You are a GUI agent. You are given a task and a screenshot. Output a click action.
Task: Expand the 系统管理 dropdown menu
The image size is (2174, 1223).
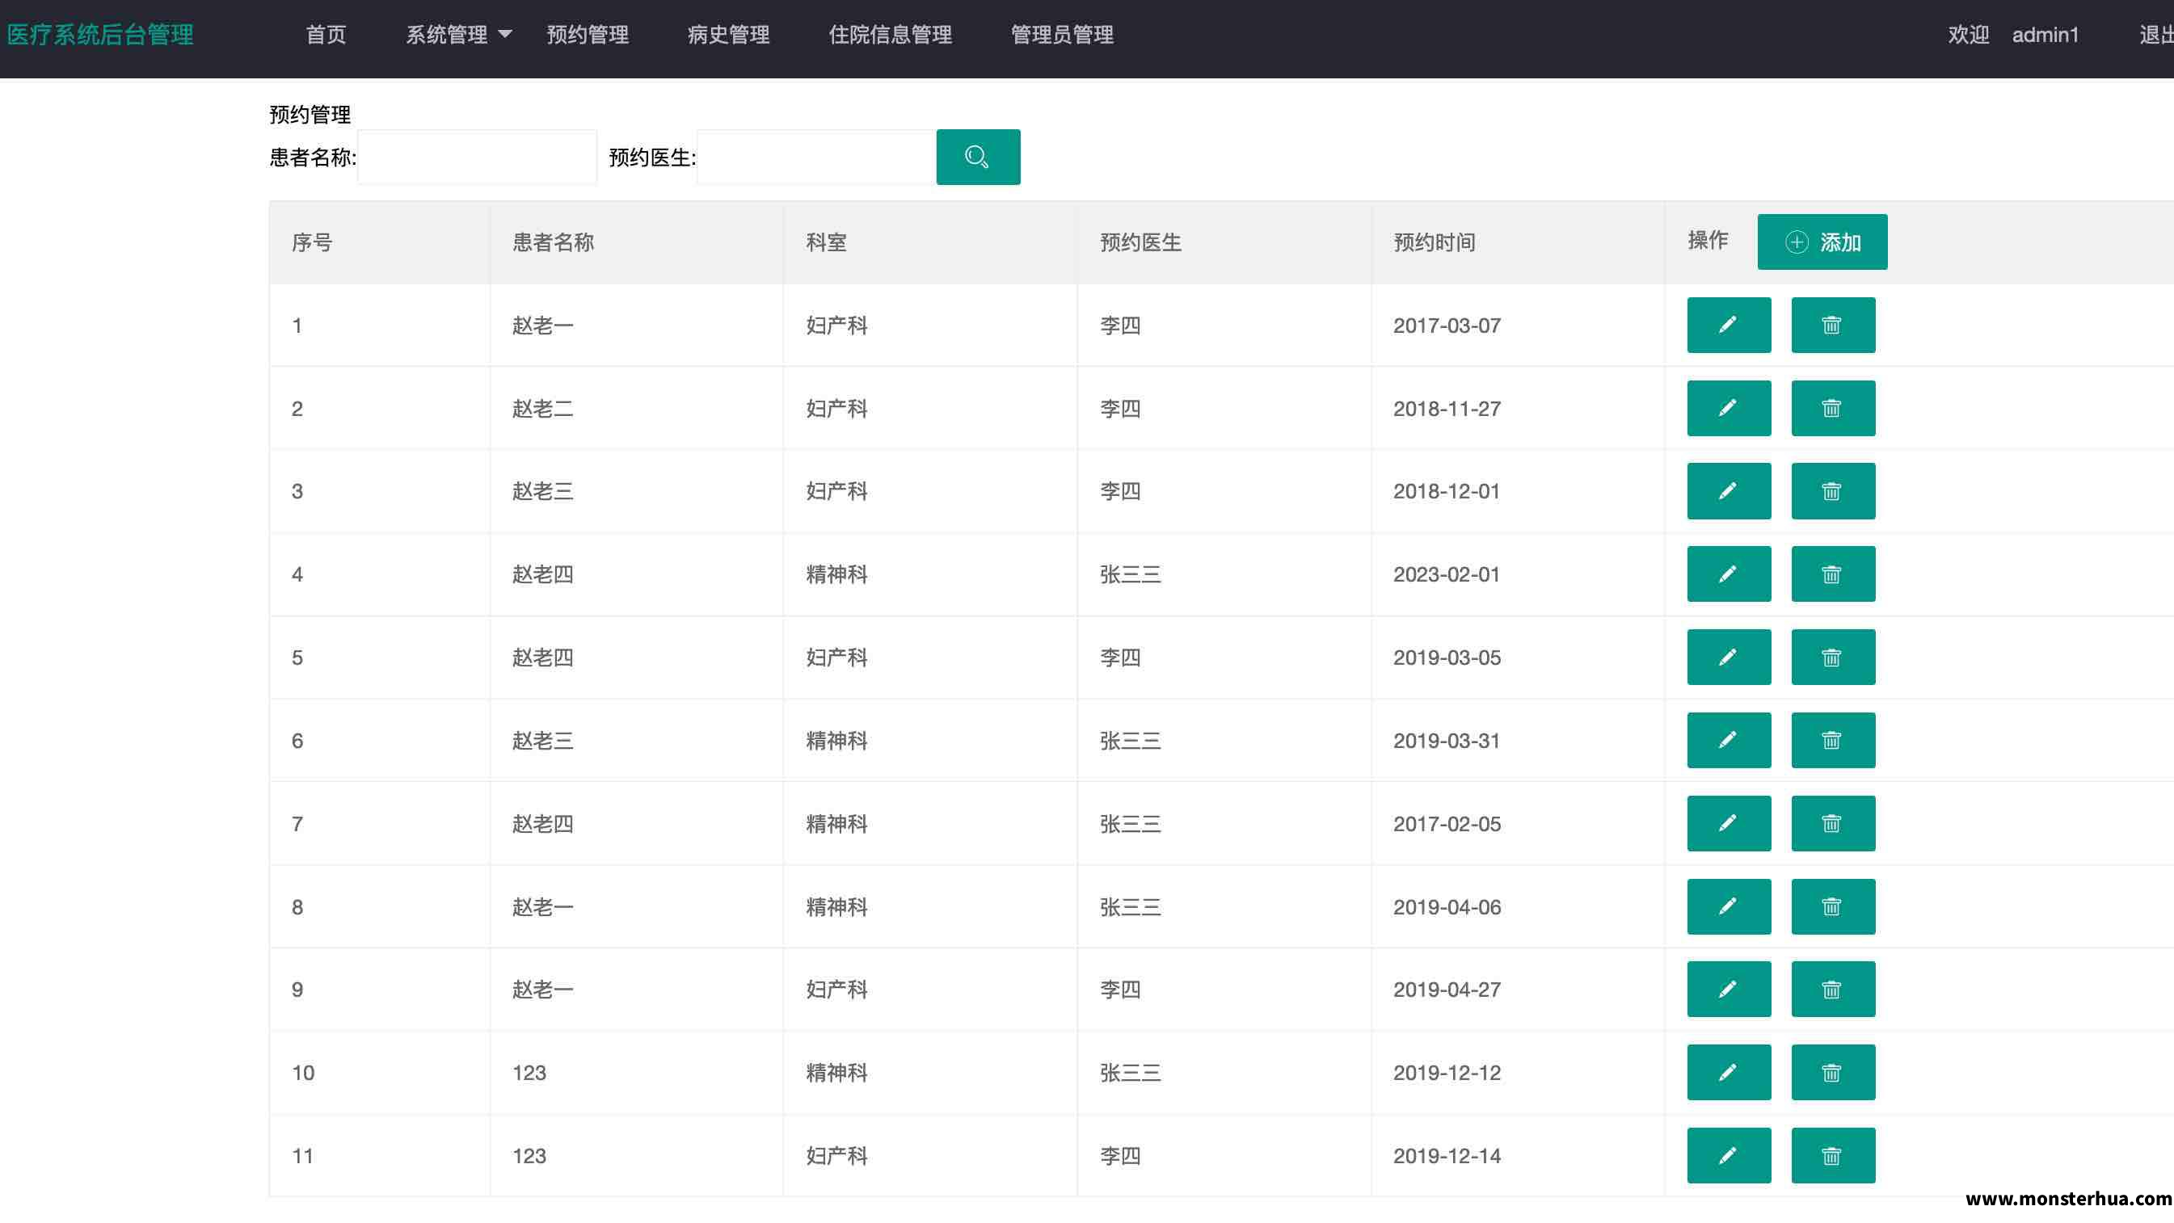458,35
